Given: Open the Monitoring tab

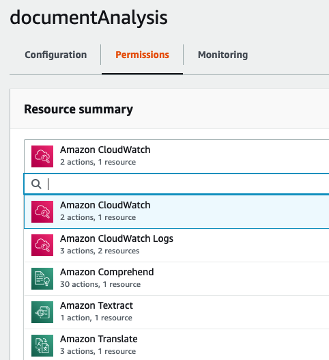Looking at the screenshot, I should tap(223, 55).
